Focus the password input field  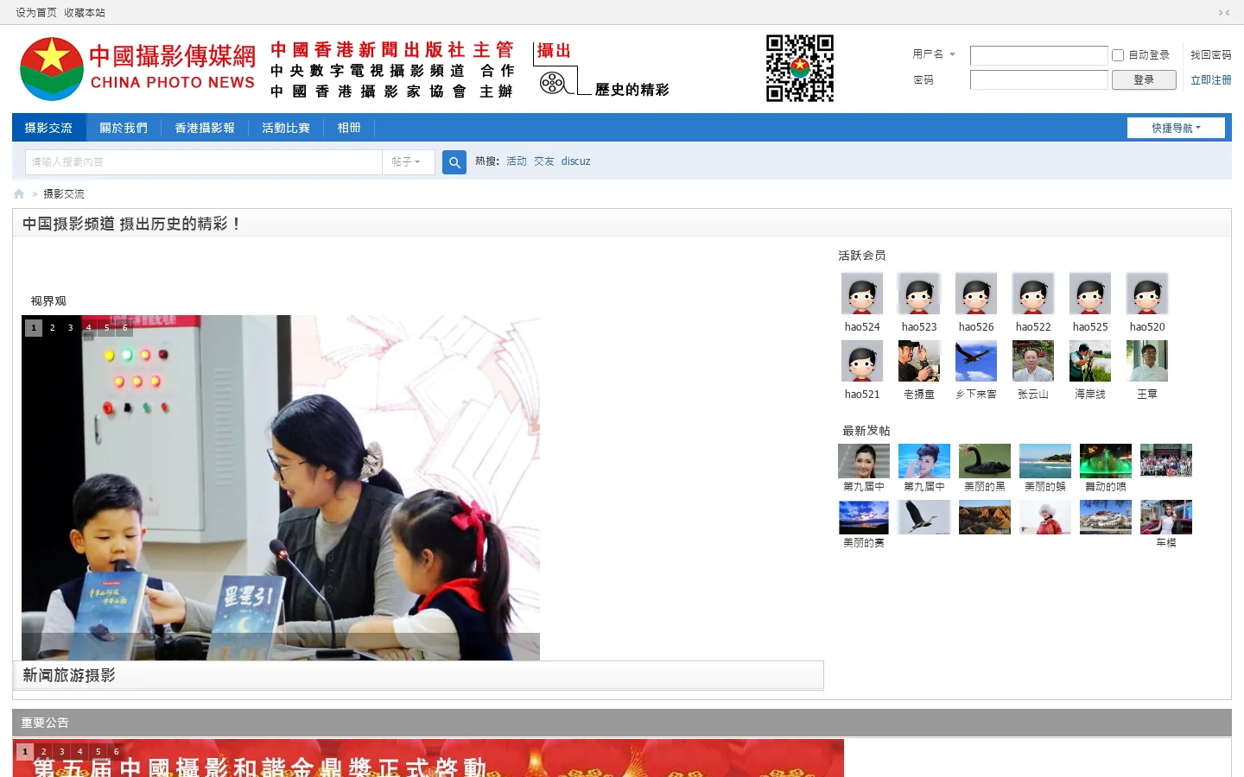(1039, 80)
